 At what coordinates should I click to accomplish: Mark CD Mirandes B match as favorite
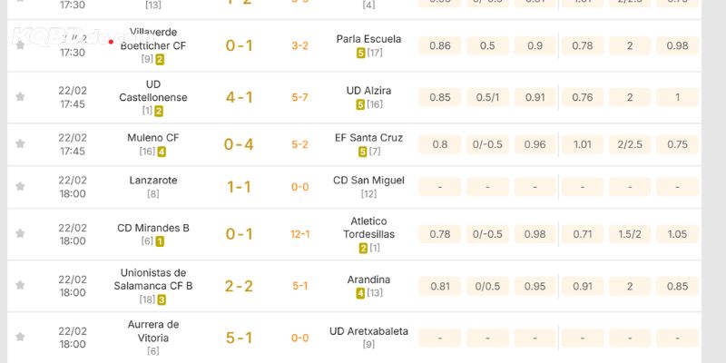coord(20,234)
